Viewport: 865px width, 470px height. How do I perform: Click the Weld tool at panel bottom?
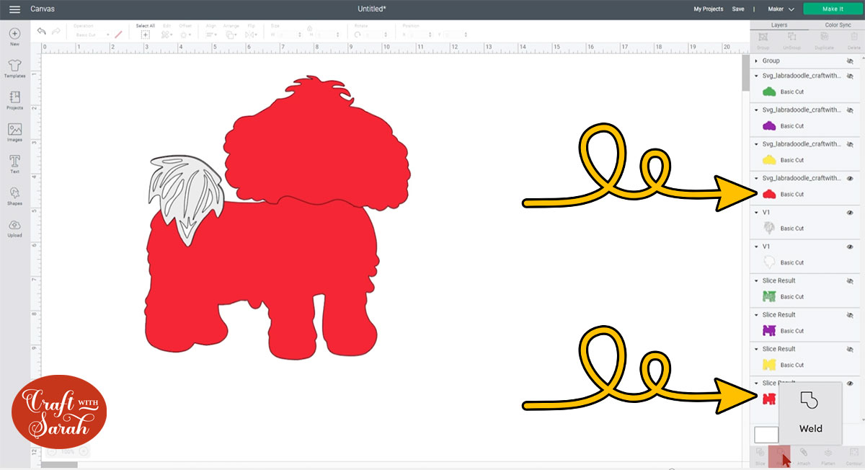pos(779,456)
